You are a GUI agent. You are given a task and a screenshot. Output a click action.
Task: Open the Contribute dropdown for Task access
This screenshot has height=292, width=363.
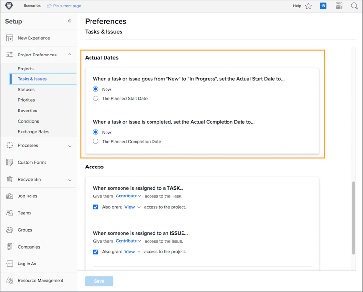pos(128,196)
